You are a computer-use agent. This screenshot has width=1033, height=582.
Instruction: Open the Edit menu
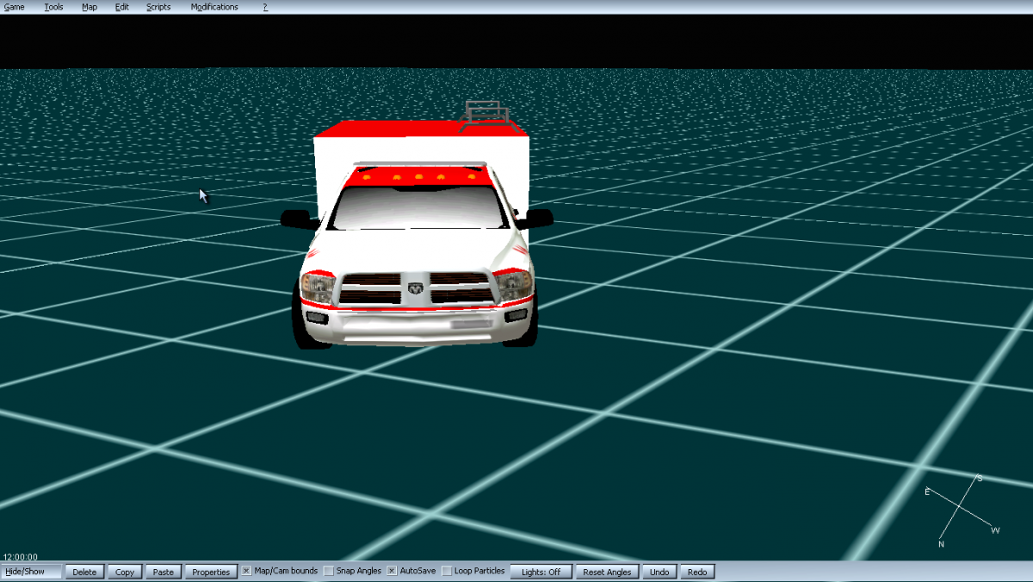[121, 7]
